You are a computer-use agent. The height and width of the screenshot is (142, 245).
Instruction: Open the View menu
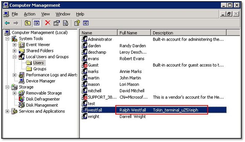click(x=45, y=14)
